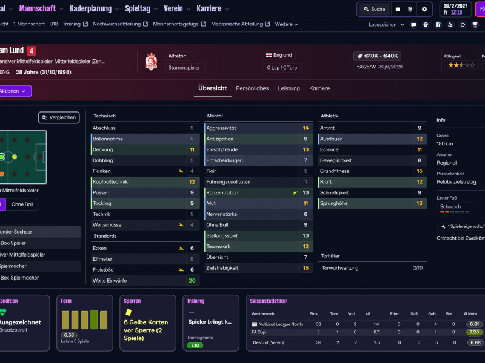
Task: Open squad view via the shirt icon
Action: (426, 25)
